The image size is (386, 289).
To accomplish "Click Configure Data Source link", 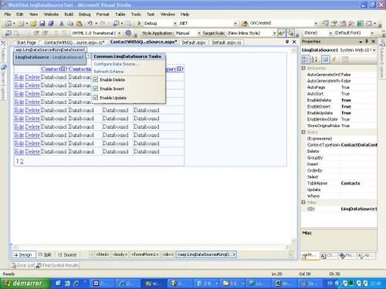I will [x=117, y=64].
